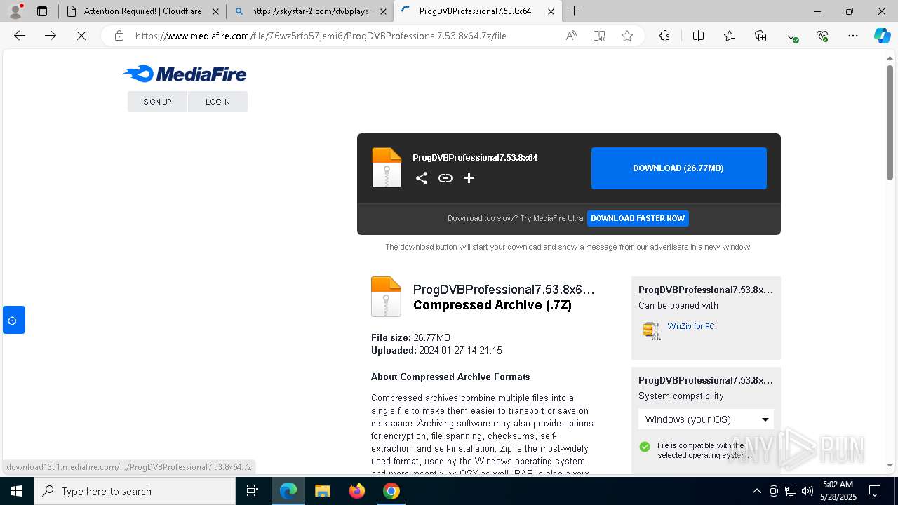The height and width of the screenshot is (505, 898).
Task: Open the Favorites list
Action: 730,36
